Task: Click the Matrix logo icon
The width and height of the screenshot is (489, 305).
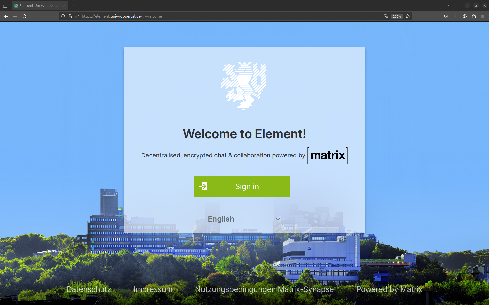Action: tap(327, 155)
